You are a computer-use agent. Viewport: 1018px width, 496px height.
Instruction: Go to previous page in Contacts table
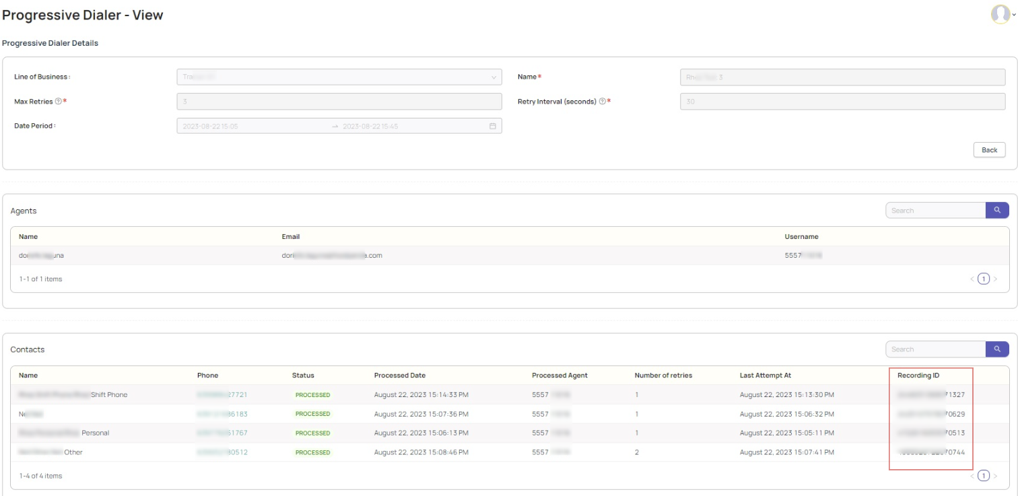tap(972, 476)
